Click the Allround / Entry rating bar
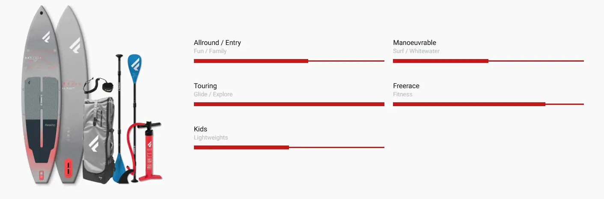Viewport: 604px width, 199px height. pos(289,61)
